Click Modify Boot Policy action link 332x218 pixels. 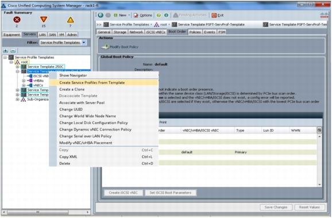click(x=119, y=47)
